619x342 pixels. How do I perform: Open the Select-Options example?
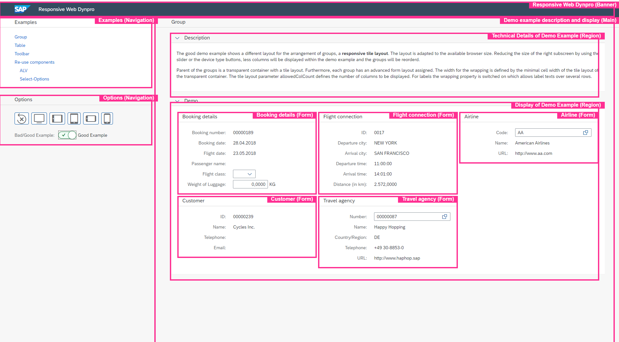tap(34, 79)
